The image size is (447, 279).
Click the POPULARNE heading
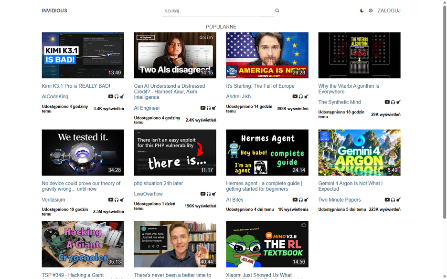tap(221, 27)
